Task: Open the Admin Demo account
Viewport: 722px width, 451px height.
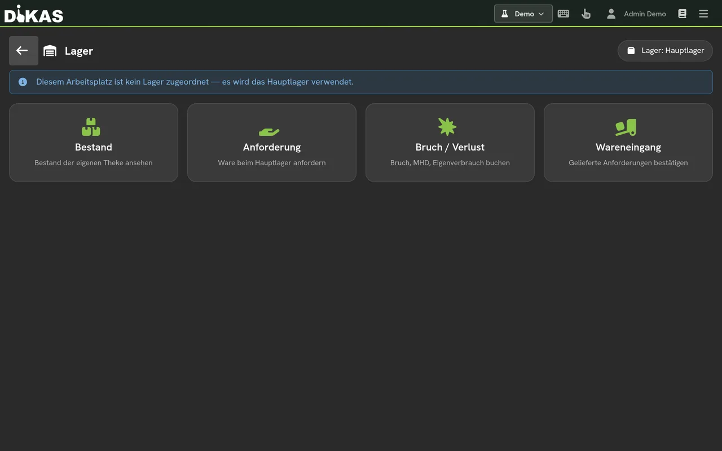Action: (645, 14)
